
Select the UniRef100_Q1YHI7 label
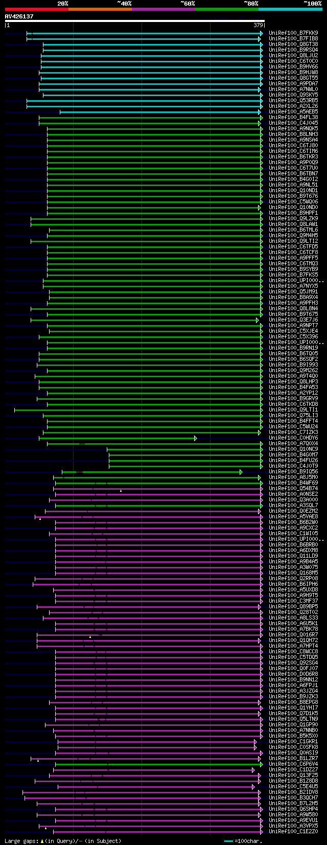click(293, 708)
